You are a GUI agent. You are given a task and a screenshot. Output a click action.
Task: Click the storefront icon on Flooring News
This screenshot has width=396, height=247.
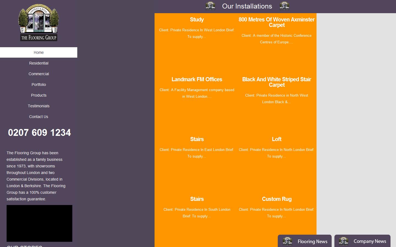pyautogui.click(x=287, y=241)
